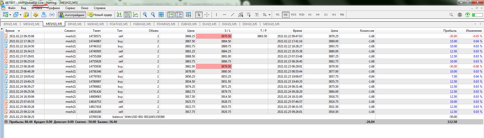Open the user account profile icon

tap(460, 15)
